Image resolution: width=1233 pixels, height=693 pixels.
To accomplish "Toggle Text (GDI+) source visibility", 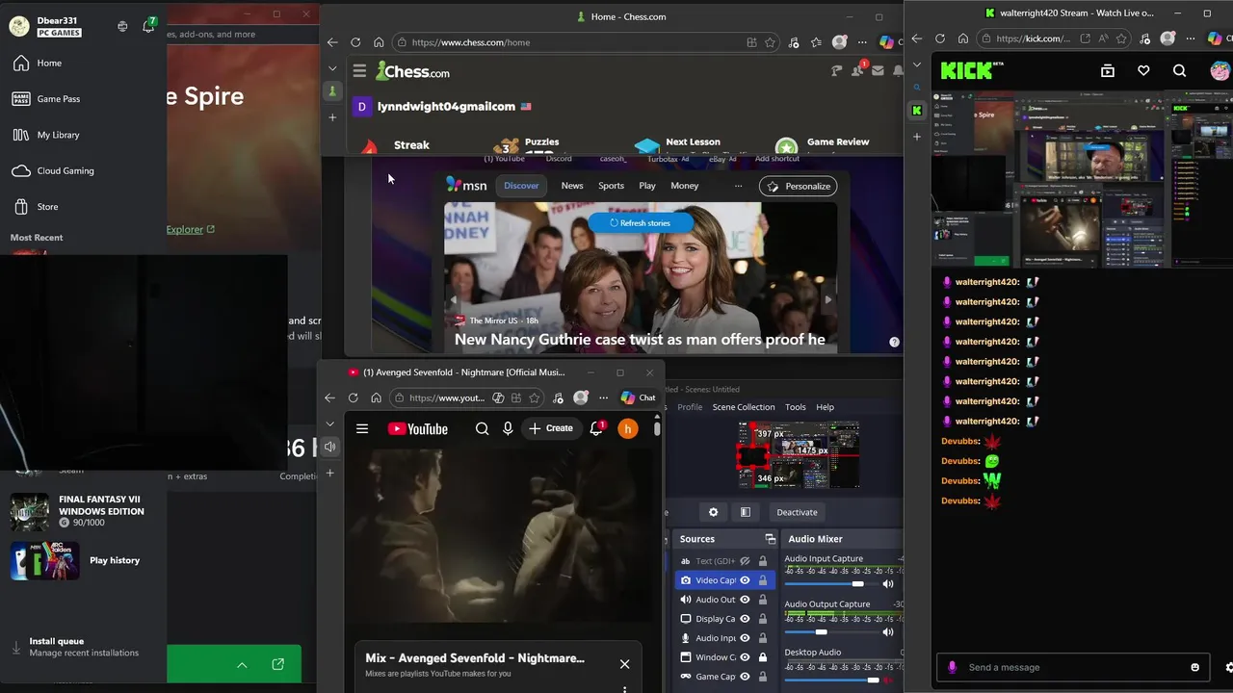I will point(745,561).
